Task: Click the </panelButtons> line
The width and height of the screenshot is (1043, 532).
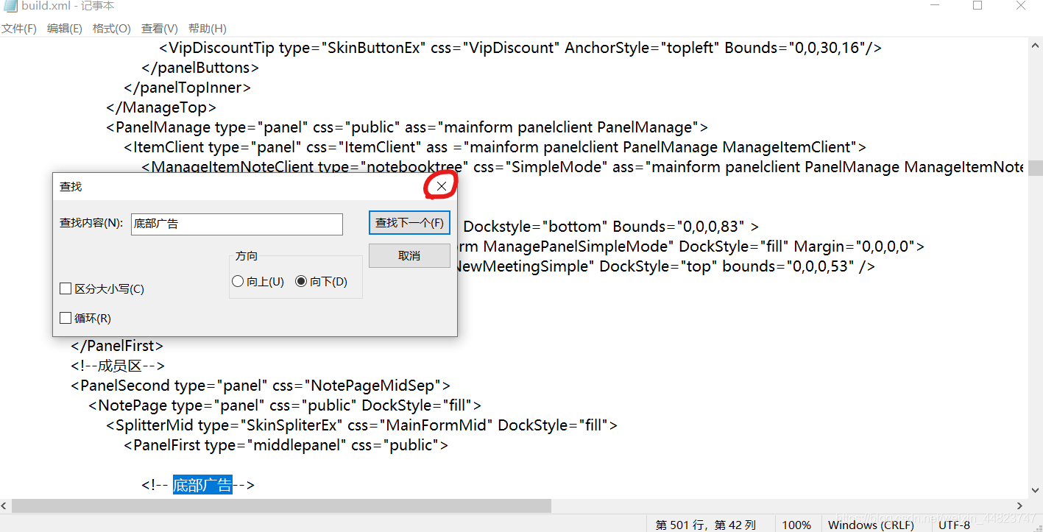Action: pyautogui.click(x=200, y=68)
